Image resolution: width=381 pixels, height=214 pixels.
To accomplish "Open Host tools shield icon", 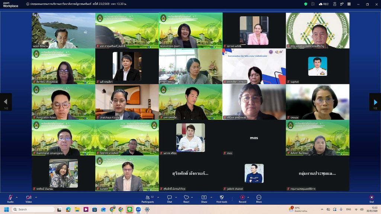I will 222,199.
